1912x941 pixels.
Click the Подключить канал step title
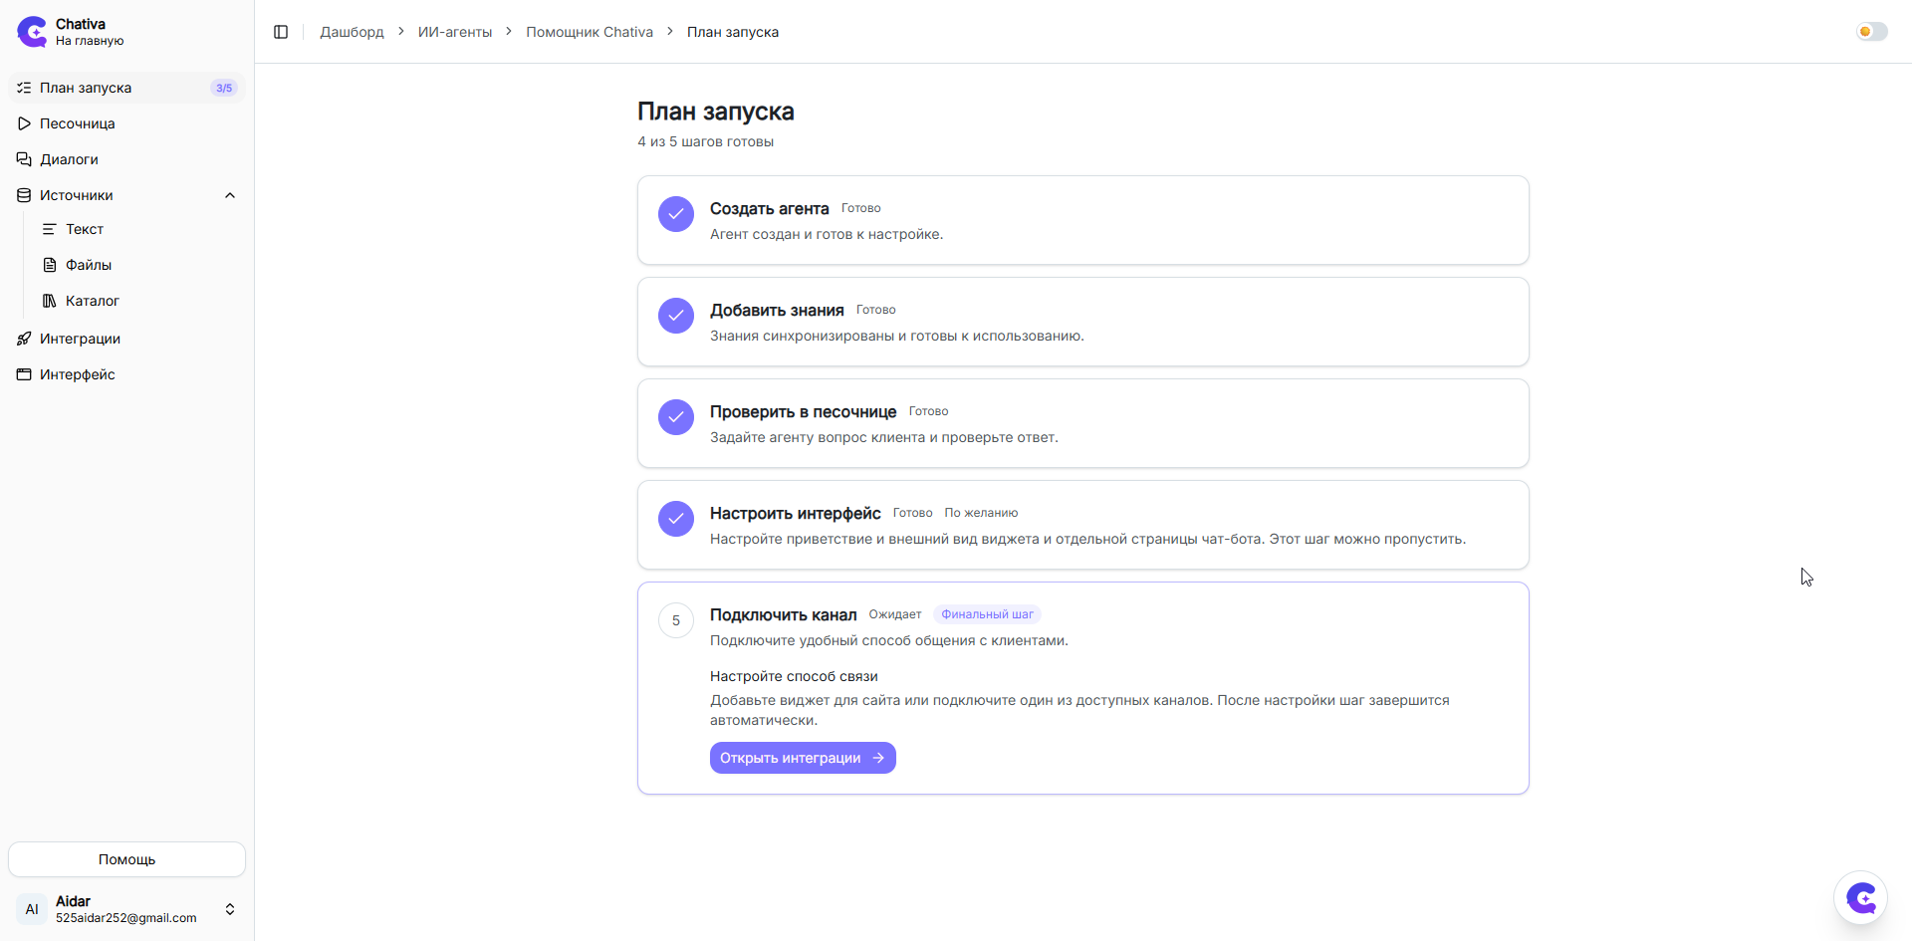[784, 614]
